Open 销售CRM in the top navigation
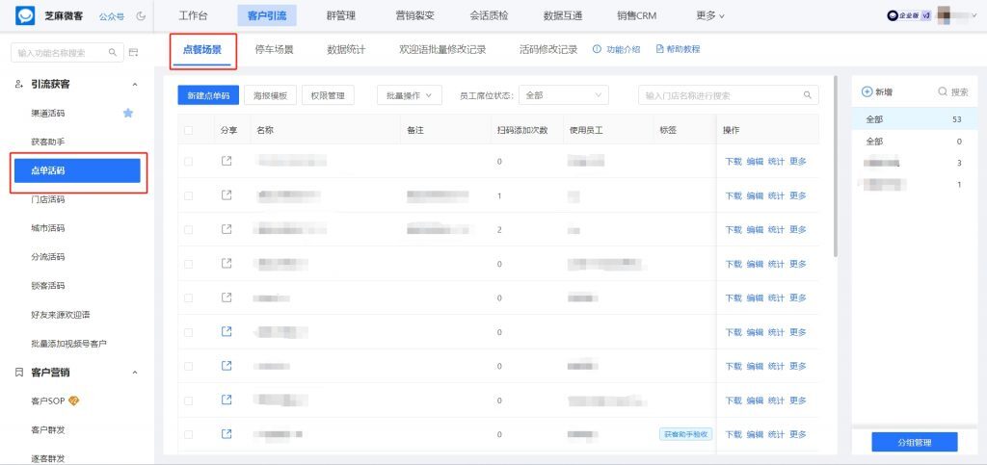Image resolution: width=987 pixels, height=465 pixels. (636, 15)
